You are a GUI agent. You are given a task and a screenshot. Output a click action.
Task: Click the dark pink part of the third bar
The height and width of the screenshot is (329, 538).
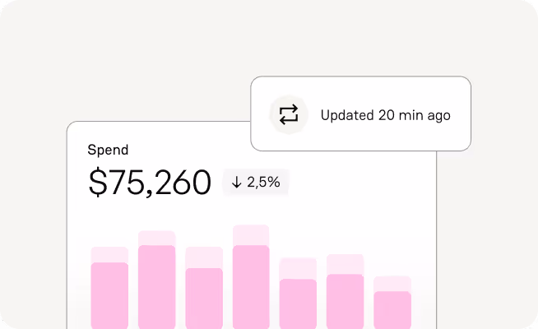pos(204,298)
